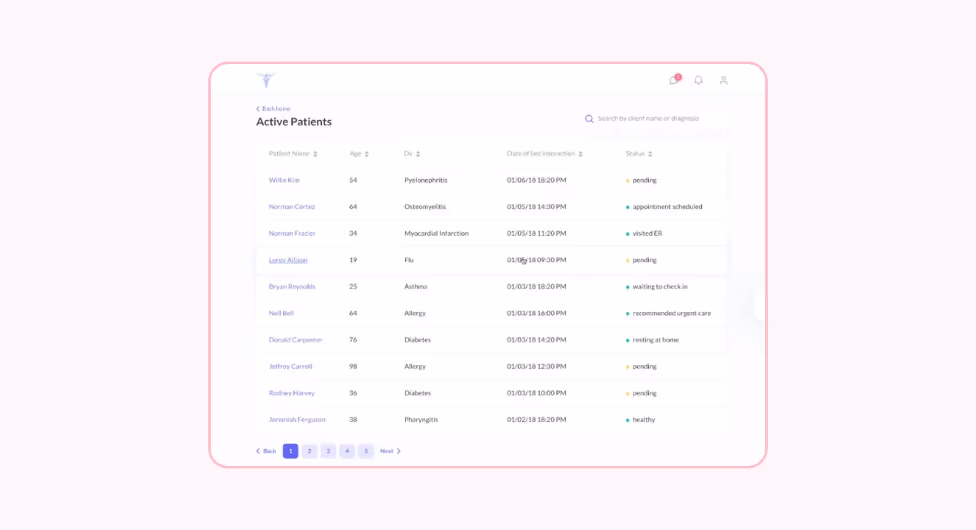Viewport: 976px width, 530px height.
Task: Open the messages chat icon with badge
Action: point(675,79)
